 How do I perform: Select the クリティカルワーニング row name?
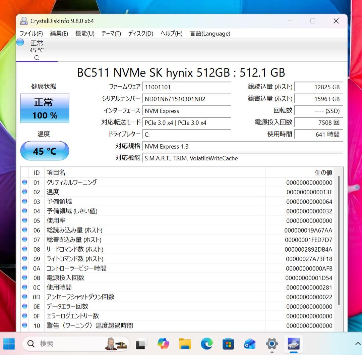tap(72, 182)
